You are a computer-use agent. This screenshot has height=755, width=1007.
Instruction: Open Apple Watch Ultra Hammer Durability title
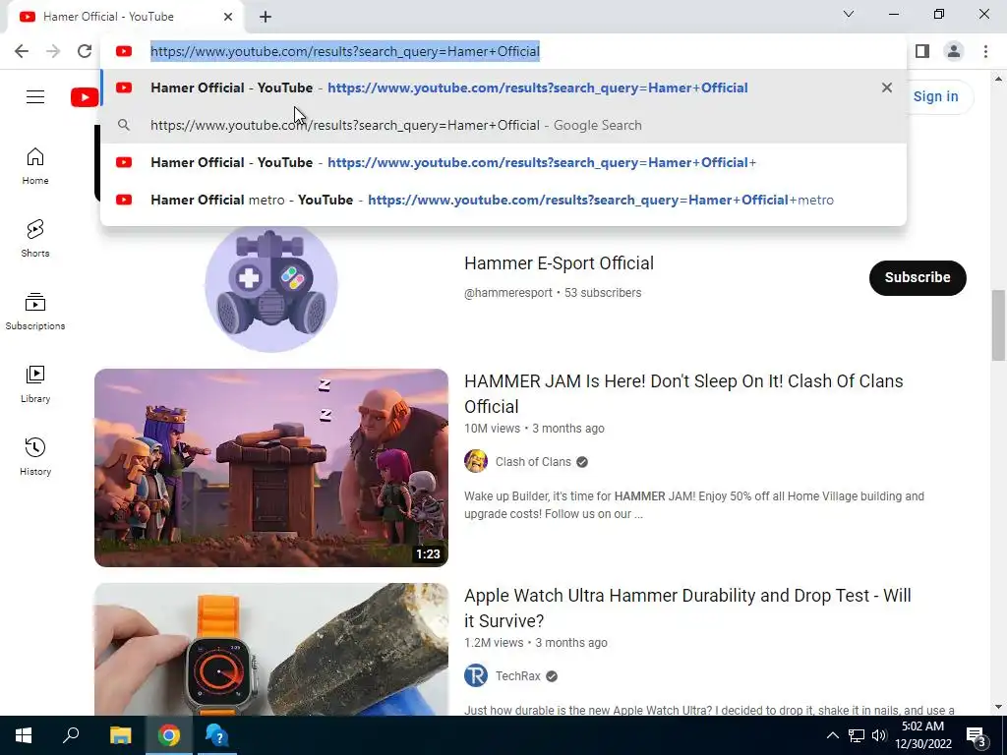tap(687, 608)
